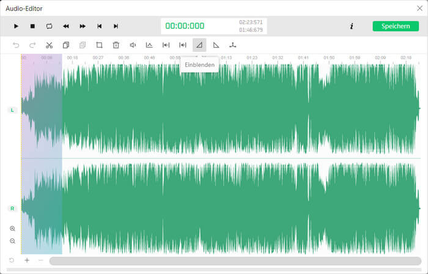Apply the Einblenden fade-in tool
The width and height of the screenshot is (428, 274).
pyautogui.click(x=199, y=45)
